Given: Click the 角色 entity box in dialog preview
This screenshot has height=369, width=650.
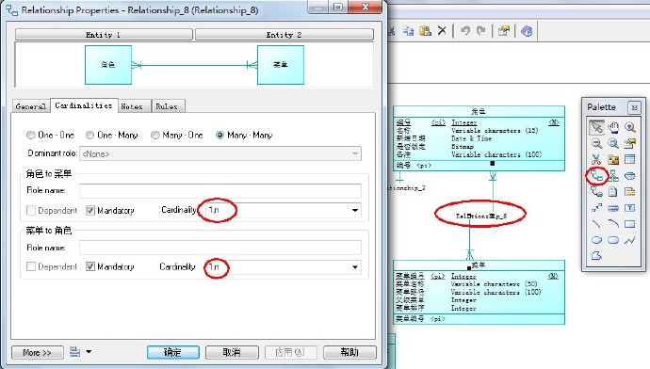Looking at the screenshot, I should click(108, 65).
